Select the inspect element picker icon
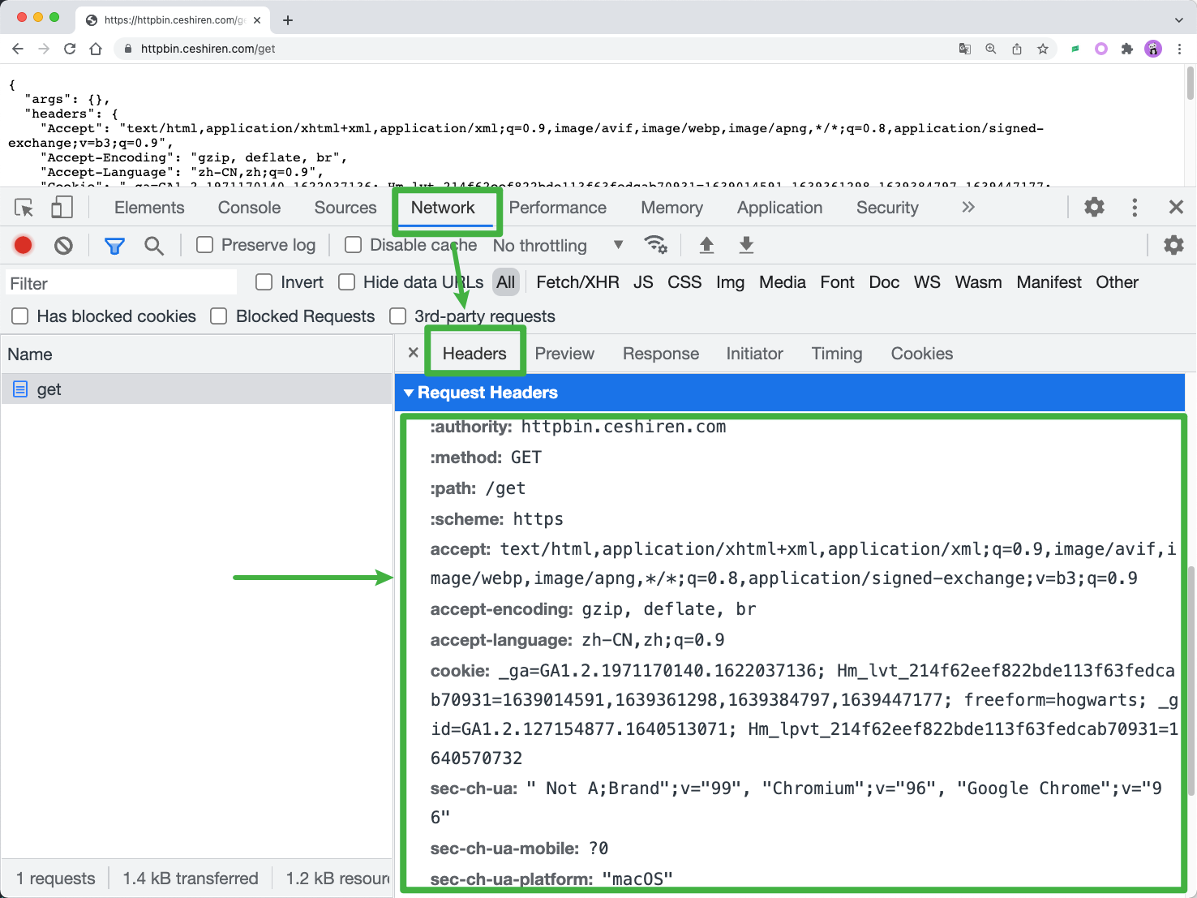 24,208
